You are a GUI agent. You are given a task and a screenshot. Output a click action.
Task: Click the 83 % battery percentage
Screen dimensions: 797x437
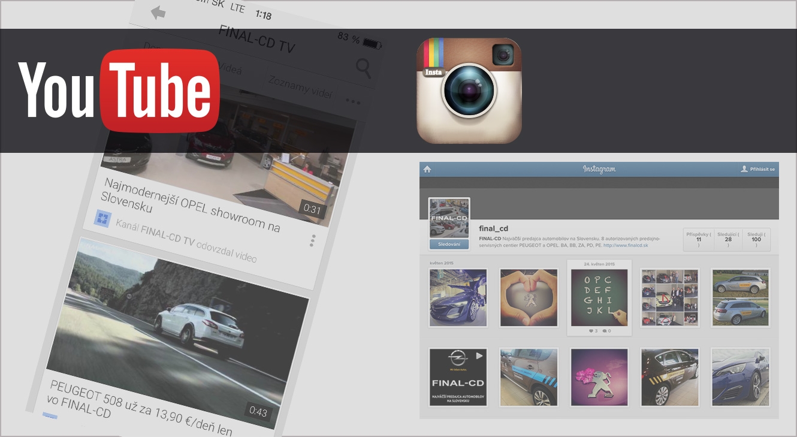tap(349, 38)
